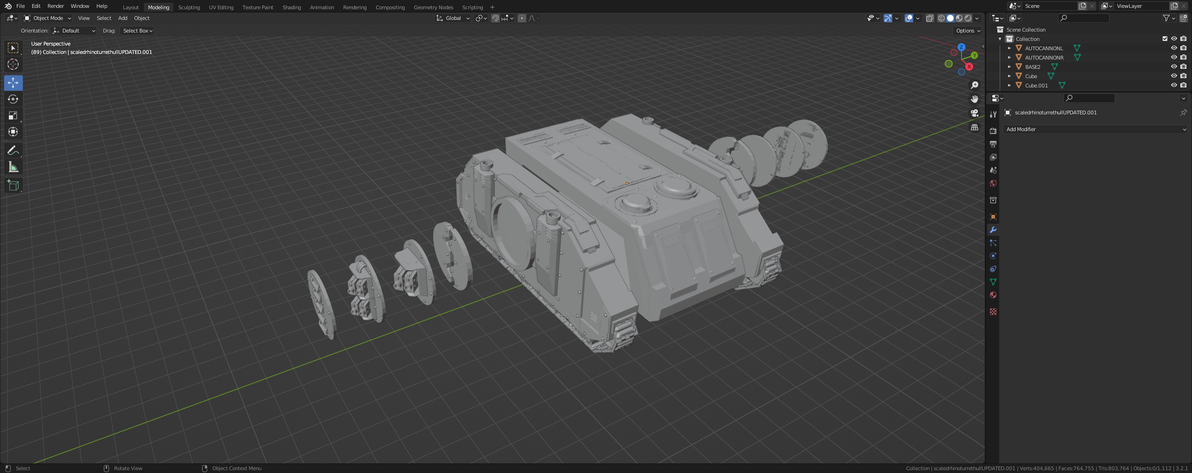Image resolution: width=1192 pixels, height=473 pixels.
Task: Open the Object Constraints properties tab
Action: pyautogui.click(x=993, y=269)
